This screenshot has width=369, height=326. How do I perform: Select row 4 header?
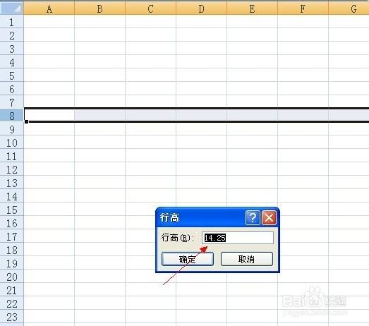[x=12, y=62]
